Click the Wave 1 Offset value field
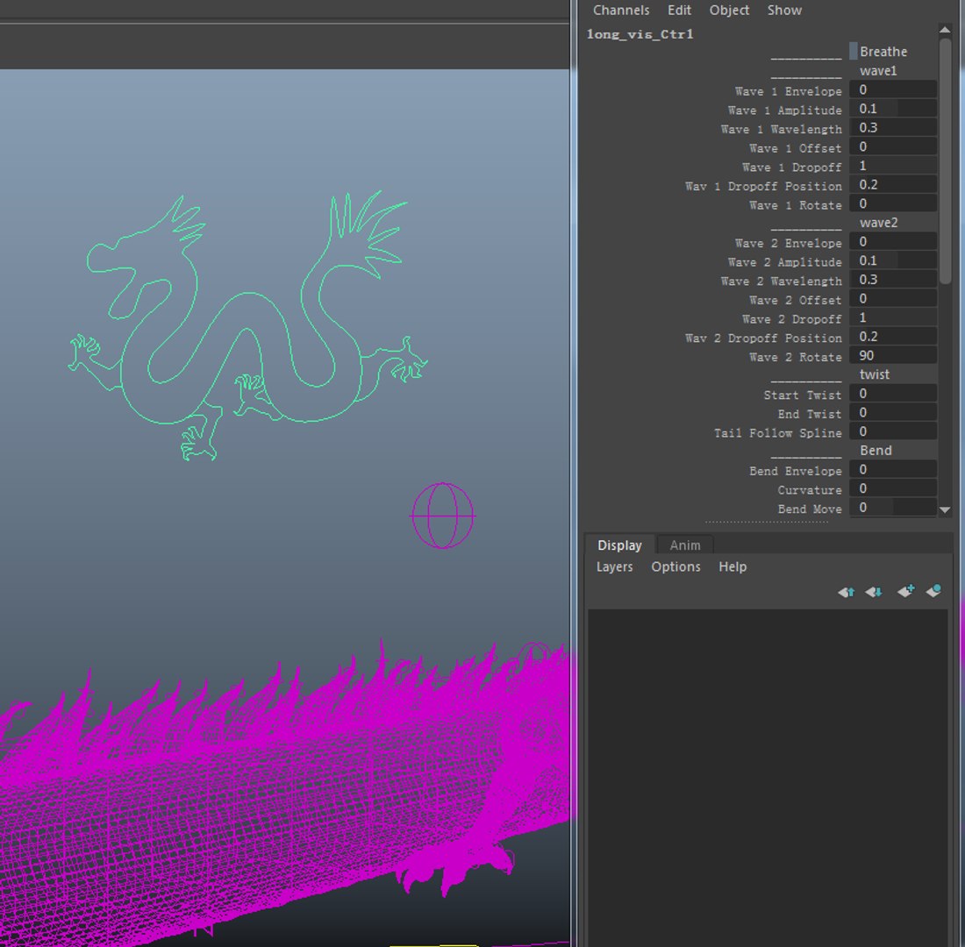This screenshot has height=947, width=965. 893,147
